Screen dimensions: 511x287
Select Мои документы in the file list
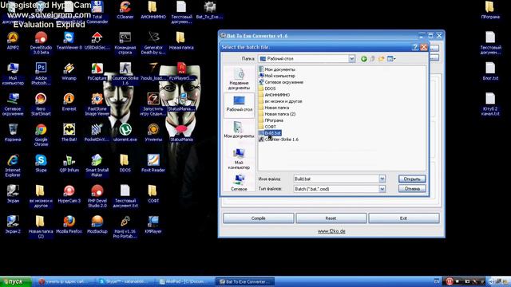pyautogui.click(x=277, y=69)
